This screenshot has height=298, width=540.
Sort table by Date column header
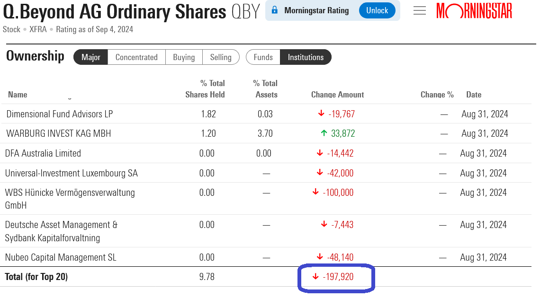[474, 95]
